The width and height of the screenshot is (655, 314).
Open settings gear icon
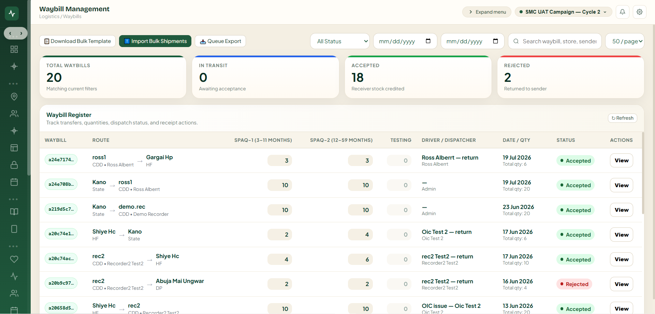640,12
